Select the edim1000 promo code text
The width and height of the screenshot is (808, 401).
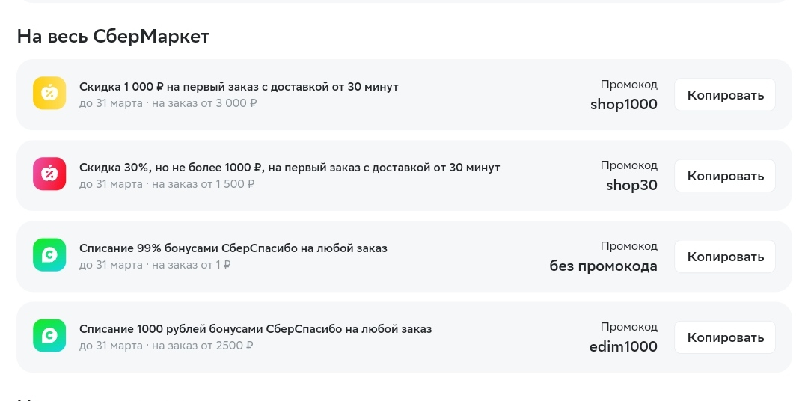coord(623,347)
